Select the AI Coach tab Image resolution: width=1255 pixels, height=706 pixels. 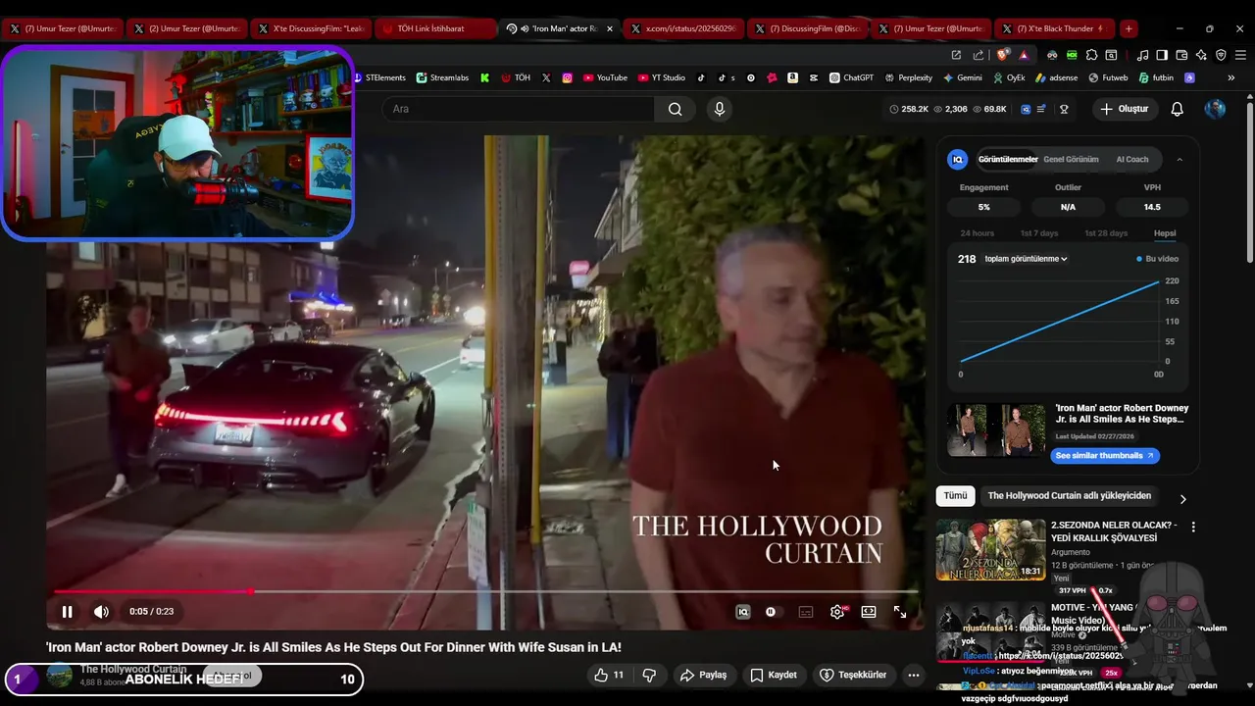click(x=1131, y=159)
